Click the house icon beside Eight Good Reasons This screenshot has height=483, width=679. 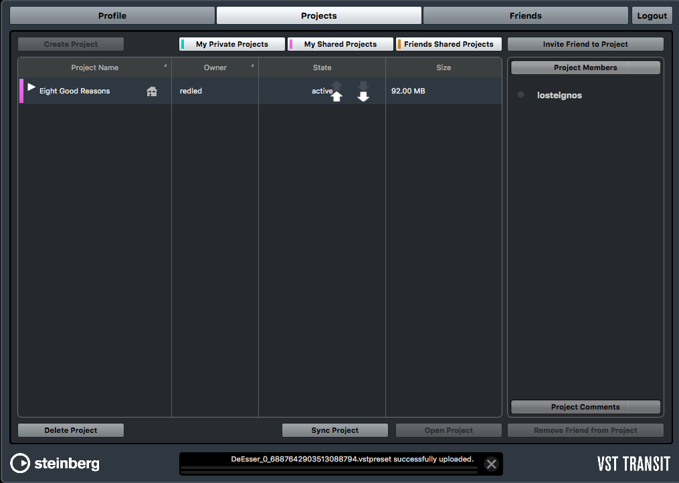[152, 92]
